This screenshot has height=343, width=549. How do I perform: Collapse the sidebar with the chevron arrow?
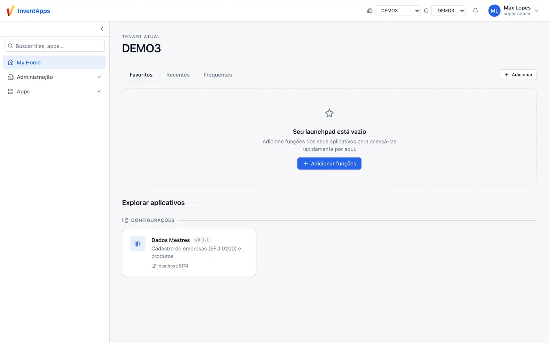click(x=102, y=29)
